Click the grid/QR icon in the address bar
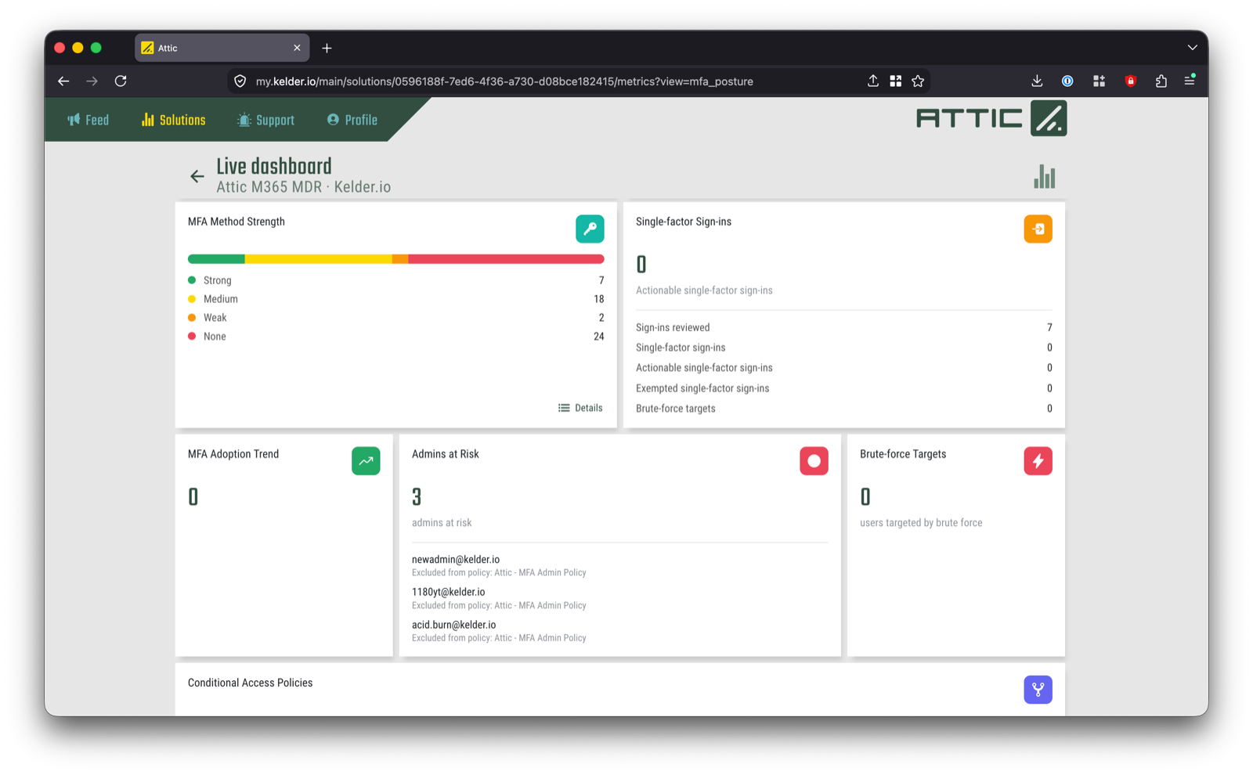Image resolution: width=1253 pixels, height=775 pixels. tap(895, 81)
